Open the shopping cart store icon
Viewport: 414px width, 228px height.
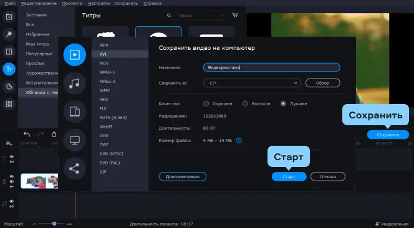click(x=234, y=15)
